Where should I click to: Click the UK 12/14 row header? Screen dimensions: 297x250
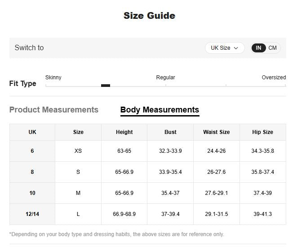[32, 214]
